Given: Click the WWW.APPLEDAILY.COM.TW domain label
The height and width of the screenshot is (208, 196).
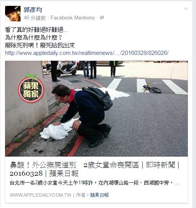Looking at the screenshot, I should tap(40, 195).
